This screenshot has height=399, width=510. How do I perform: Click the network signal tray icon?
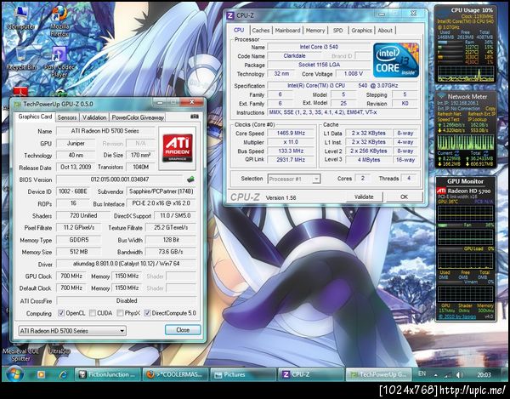[448, 375]
